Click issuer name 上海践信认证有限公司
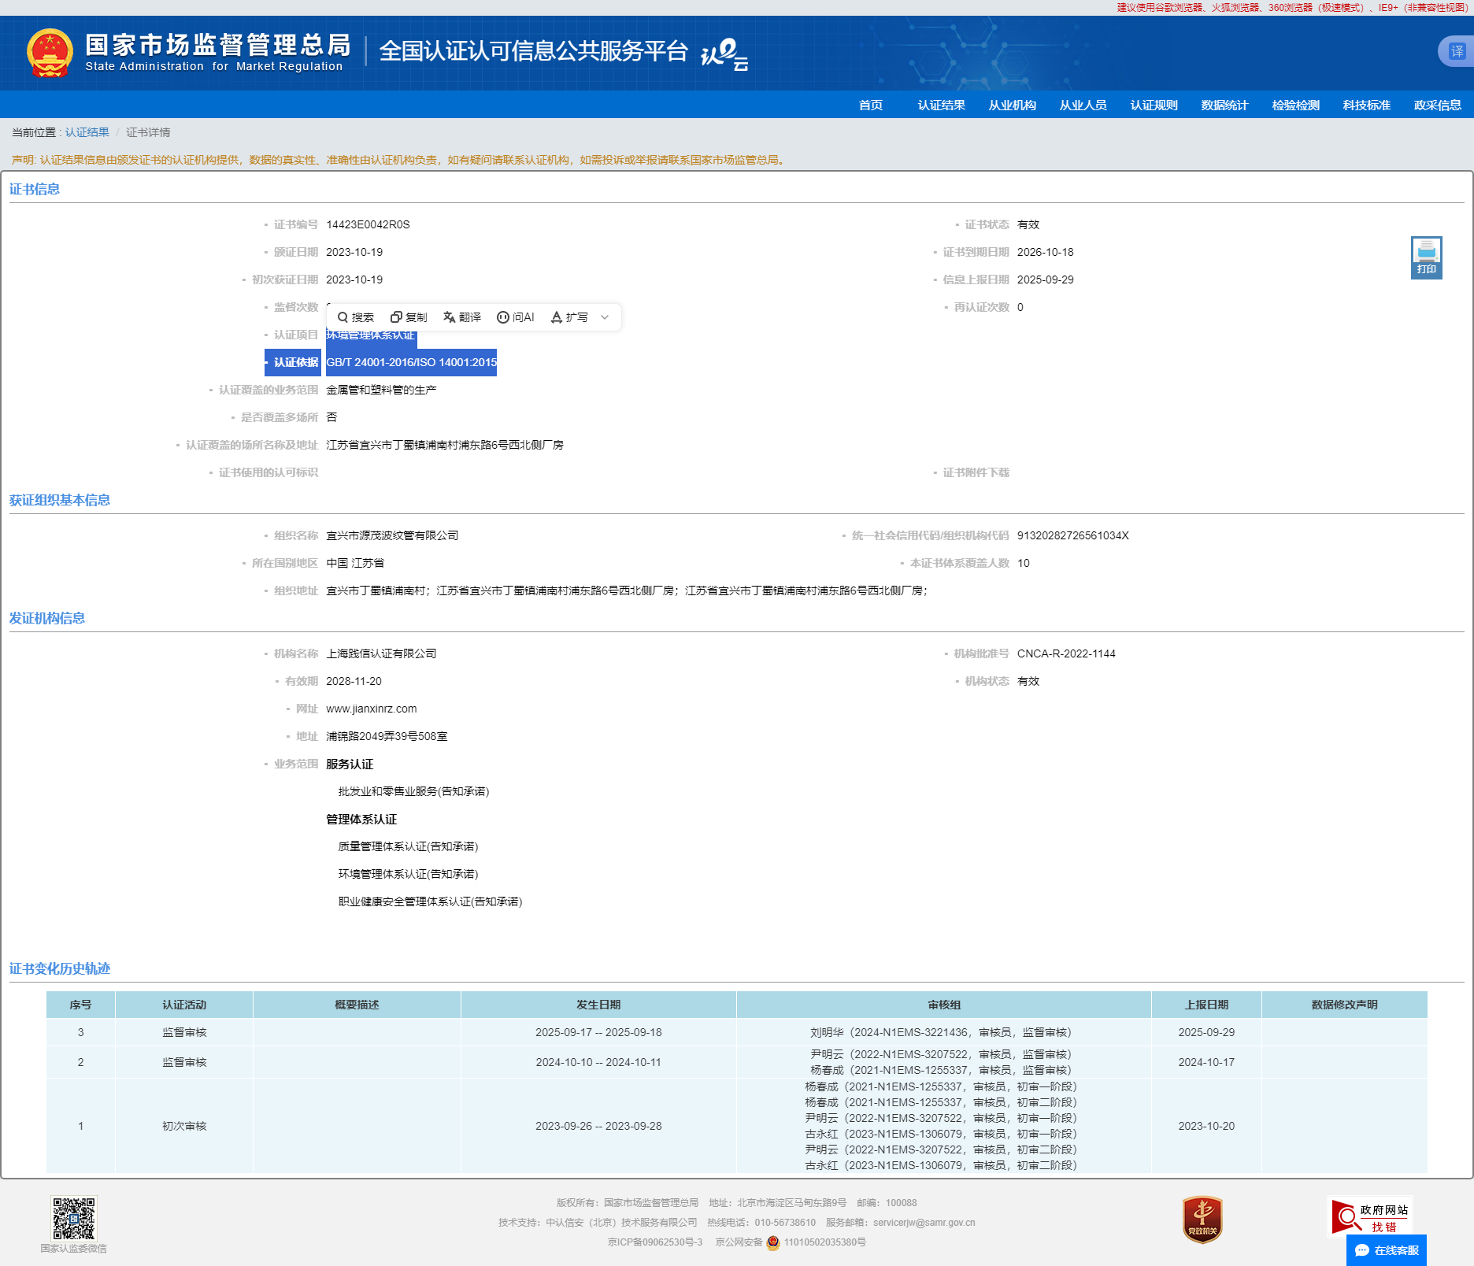This screenshot has width=1474, height=1266. click(x=381, y=653)
